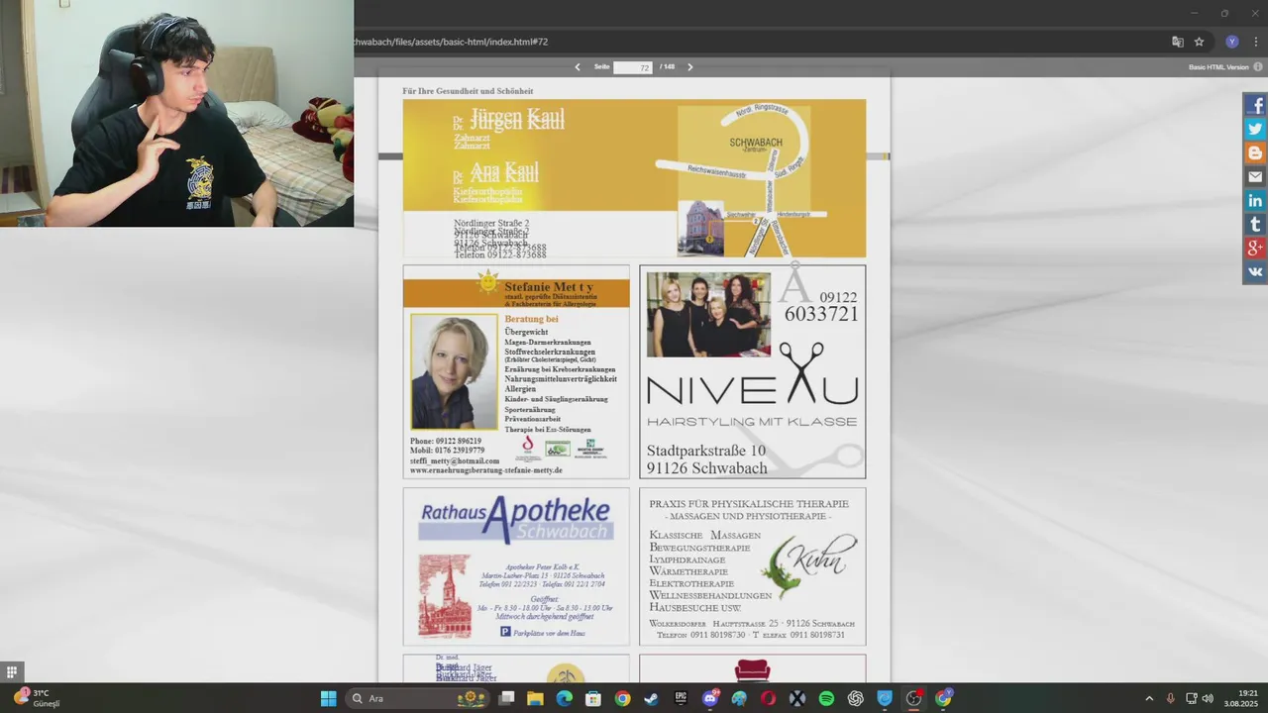Open the weather widget showing 31°C
The image size is (1268, 713).
tap(38, 698)
